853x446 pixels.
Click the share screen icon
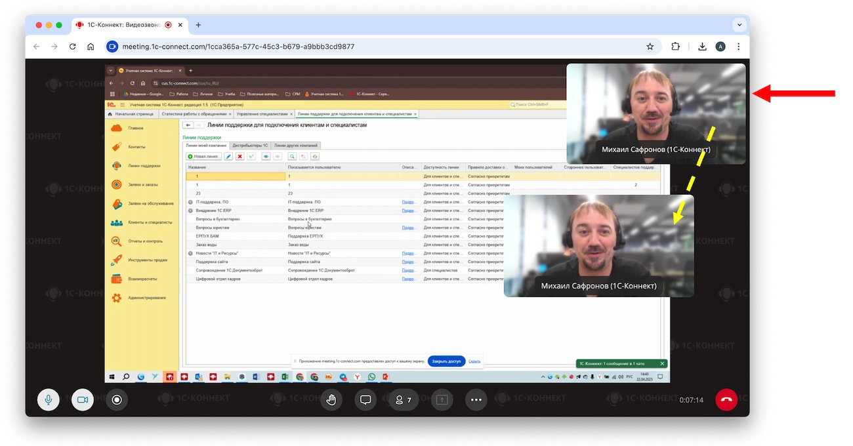coord(442,399)
